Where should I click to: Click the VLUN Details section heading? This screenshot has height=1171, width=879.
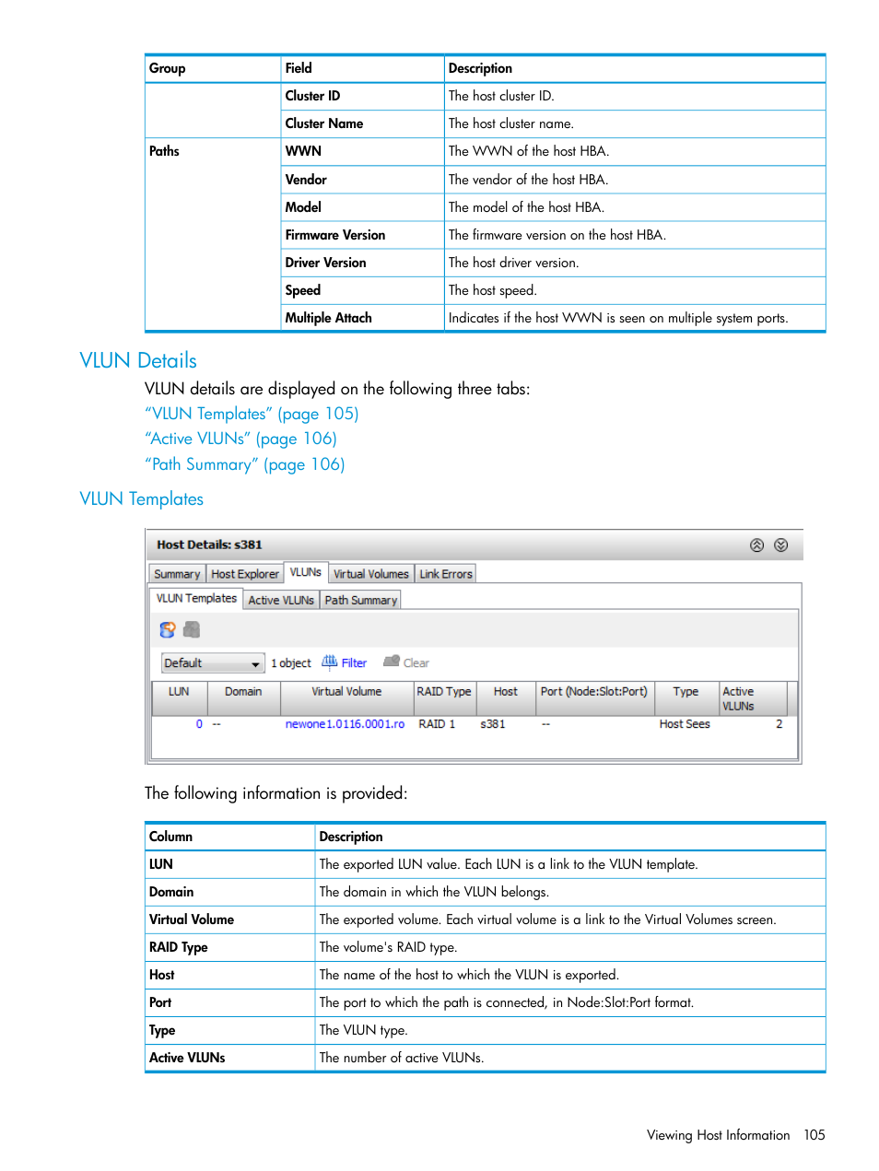[x=138, y=360]
